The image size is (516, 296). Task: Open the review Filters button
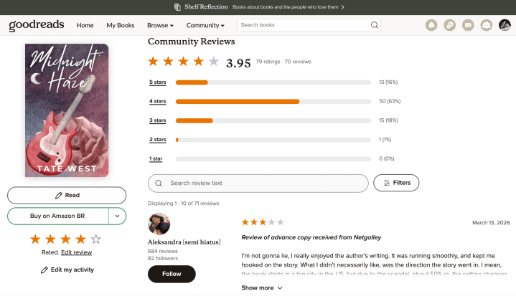click(396, 183)
